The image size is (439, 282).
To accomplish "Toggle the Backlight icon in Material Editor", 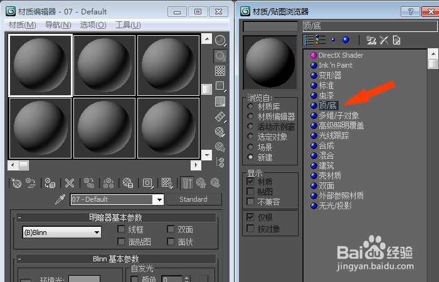I will tap(220, 56).
